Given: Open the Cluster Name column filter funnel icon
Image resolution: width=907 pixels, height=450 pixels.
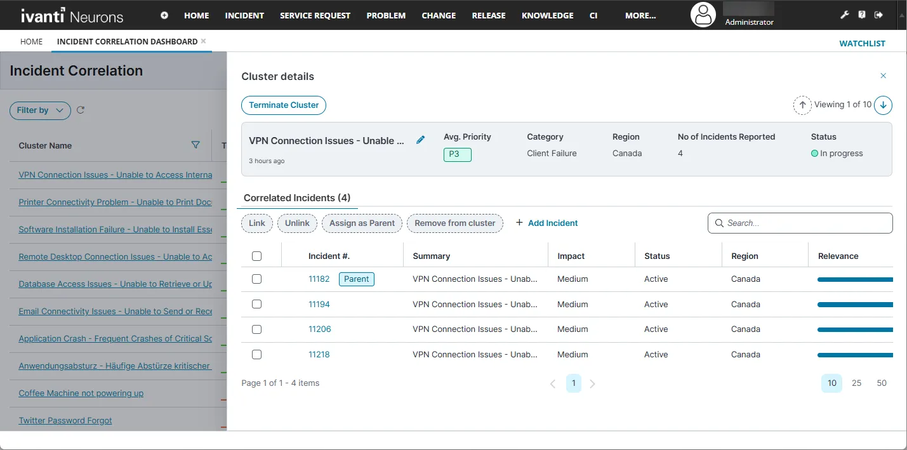Looking at the screenshot, I should [x=195, y=145].
